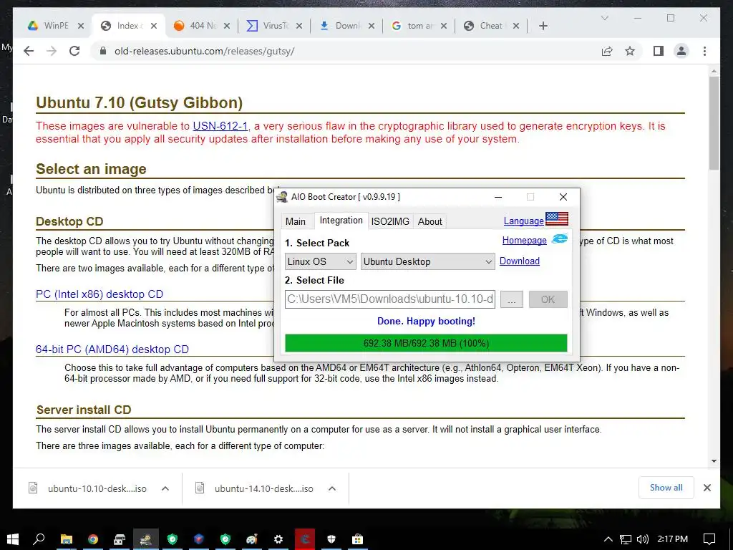Open File Explorer from taskbar
Image resolution: width=733 pixels, height=550 pixels.
66,539
